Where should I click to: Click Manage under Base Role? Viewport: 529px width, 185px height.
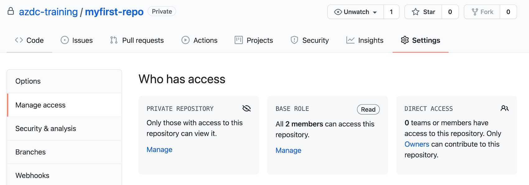288,150
